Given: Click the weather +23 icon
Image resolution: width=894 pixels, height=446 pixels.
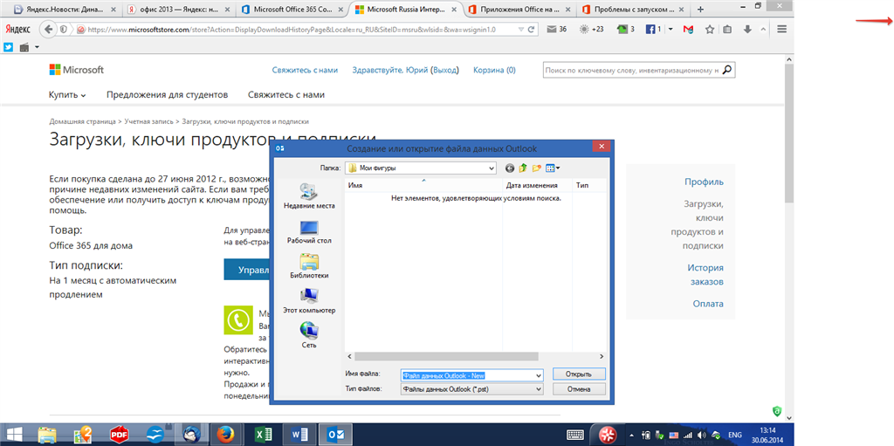Looking at the screenshot, I should point(591,29).
